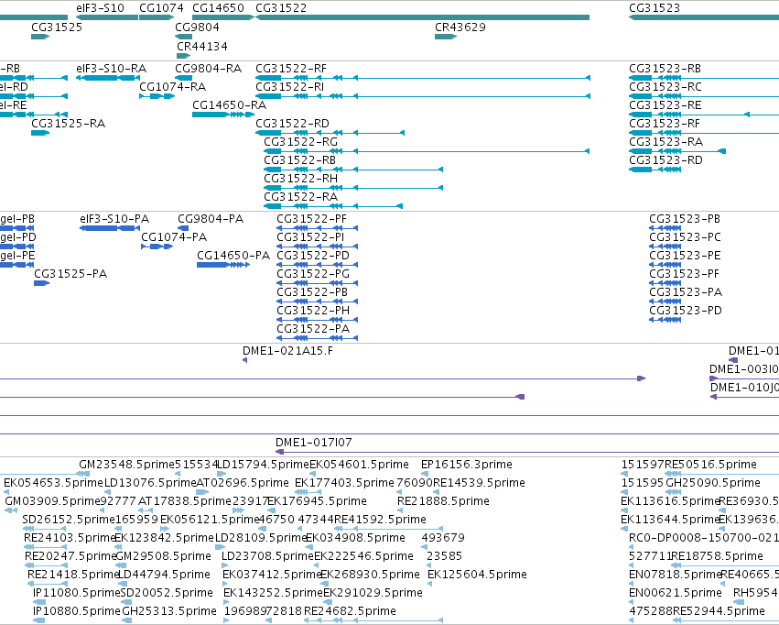Open transcript CG14650-RA
This screenshot has width=779, height=625.
click(229, 105)
